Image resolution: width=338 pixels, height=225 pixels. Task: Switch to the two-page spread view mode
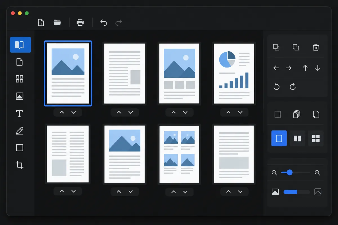(x=297, y=138)
